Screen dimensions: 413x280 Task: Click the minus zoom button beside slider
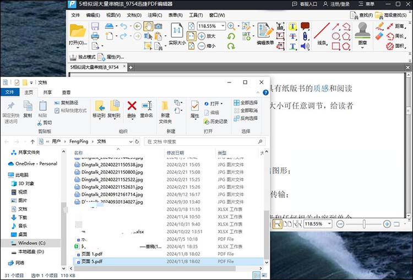click(340, 224)
